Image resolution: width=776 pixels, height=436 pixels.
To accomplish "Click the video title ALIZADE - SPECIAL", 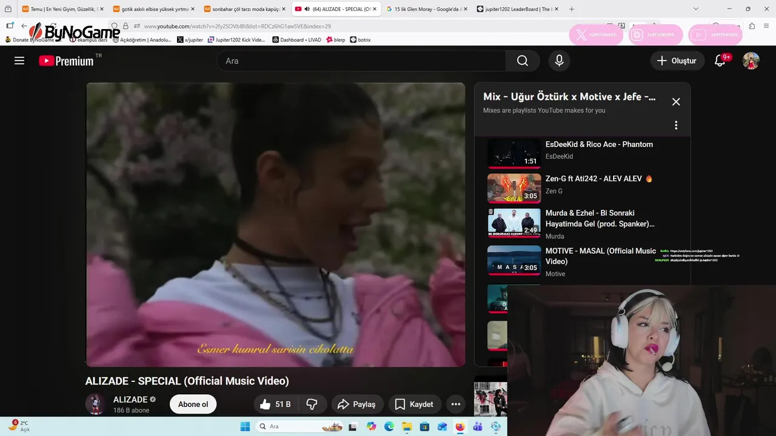I will (x=187, y=381).
